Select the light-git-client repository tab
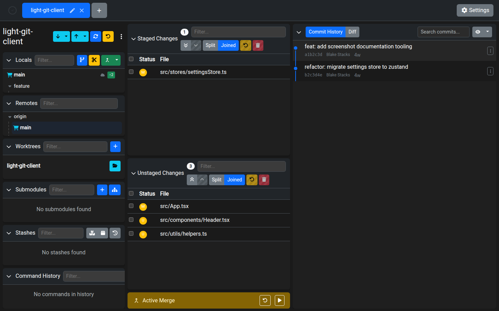499x311 pixels. (x=47, y=10)
